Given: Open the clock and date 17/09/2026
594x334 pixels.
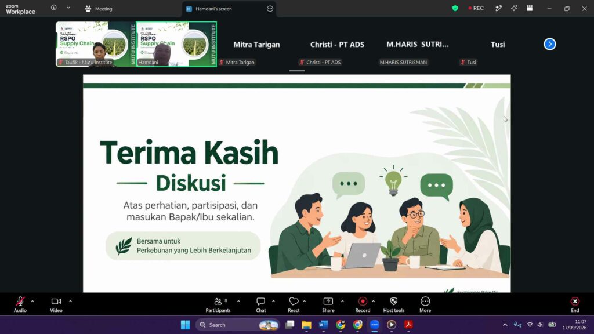Looking at the screenshot, I should coord(575,325).
